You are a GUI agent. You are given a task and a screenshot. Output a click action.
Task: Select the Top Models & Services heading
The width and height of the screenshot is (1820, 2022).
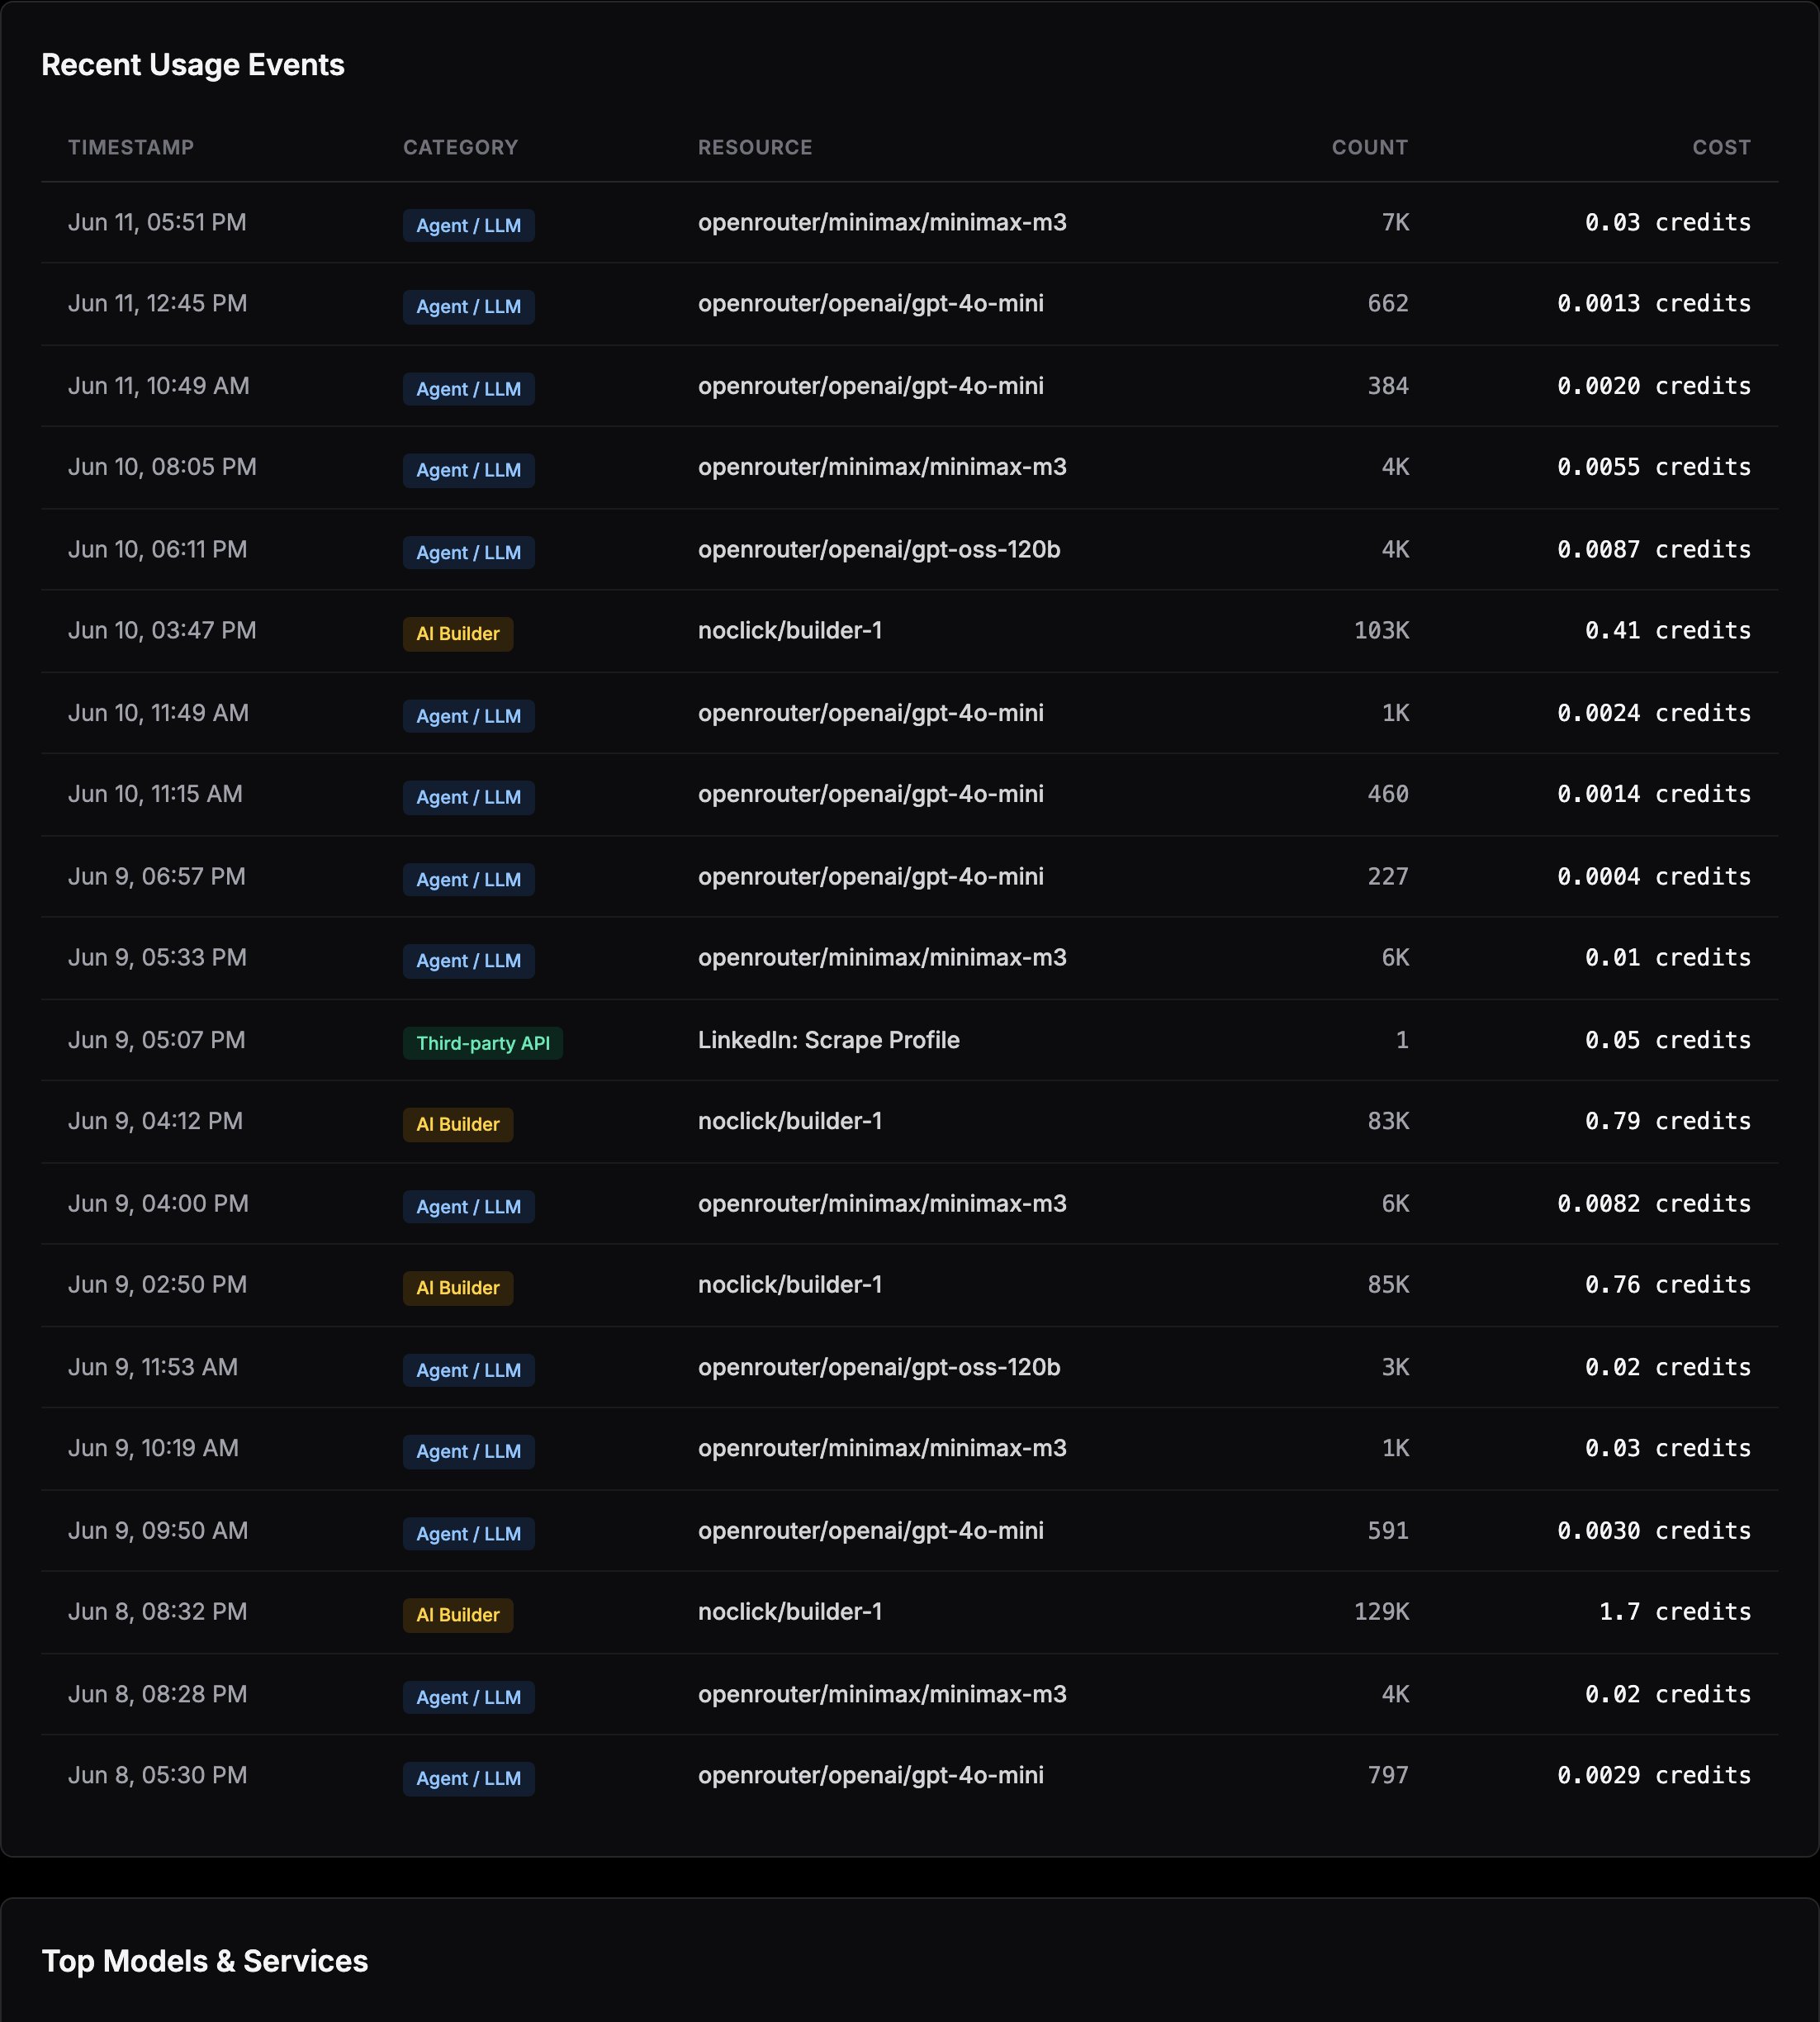tap(205, 1961)
